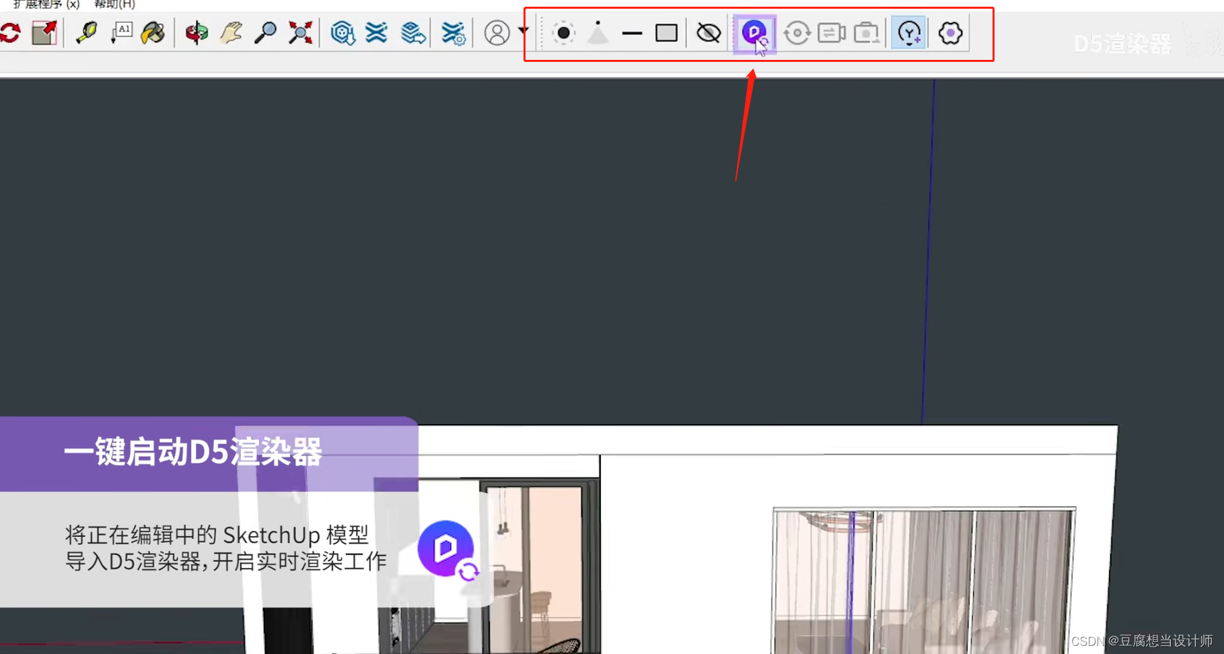Toggle hiding of light source markers
The width and height of the screenshot is (1224, 654).
[707, 32]
